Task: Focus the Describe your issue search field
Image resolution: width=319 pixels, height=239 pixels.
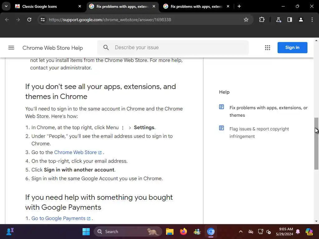Action: click(x=173, y=48)
